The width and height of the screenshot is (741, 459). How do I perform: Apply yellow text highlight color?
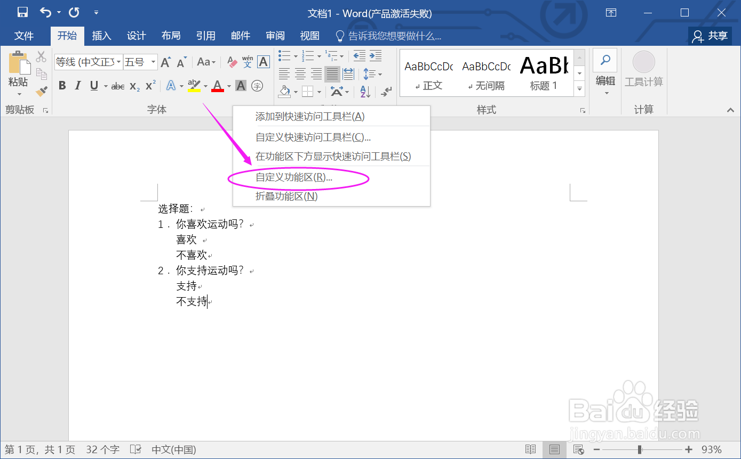tap(194, 86)
